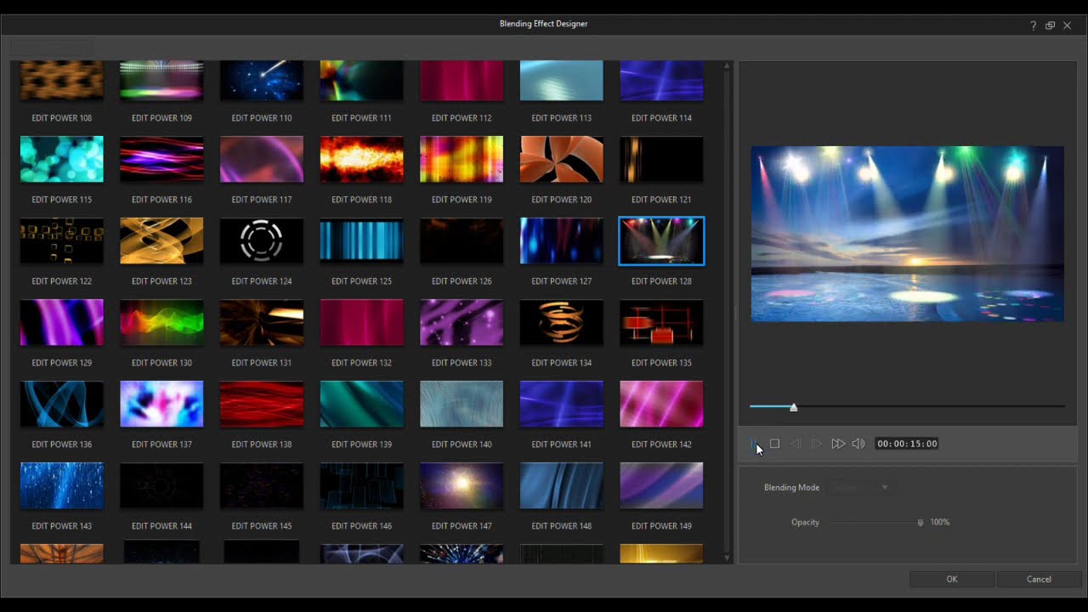1088x612 pixels.
Task: Step back to the previous frame
Action: click(x=796, y=444)
